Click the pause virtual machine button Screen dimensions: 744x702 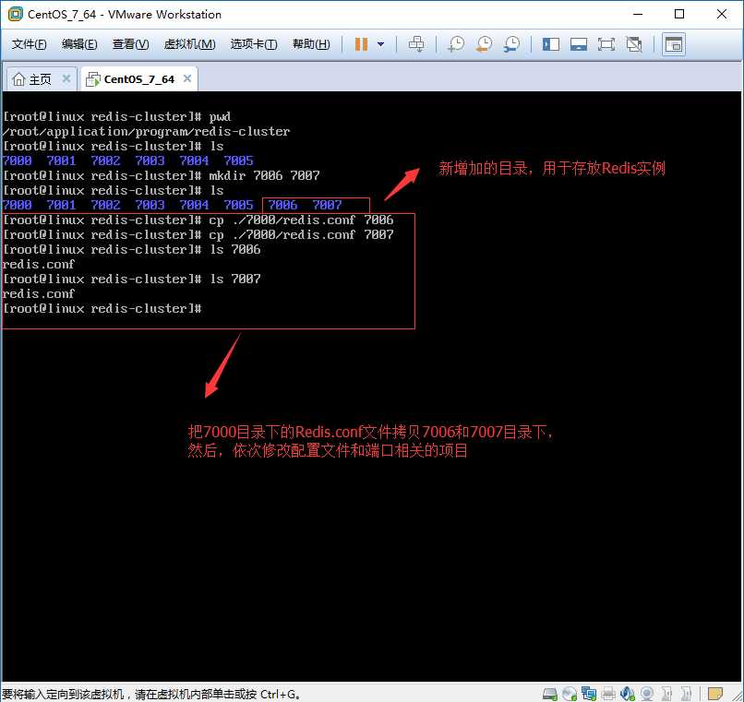pyautogui.click(x=361, y=44)
